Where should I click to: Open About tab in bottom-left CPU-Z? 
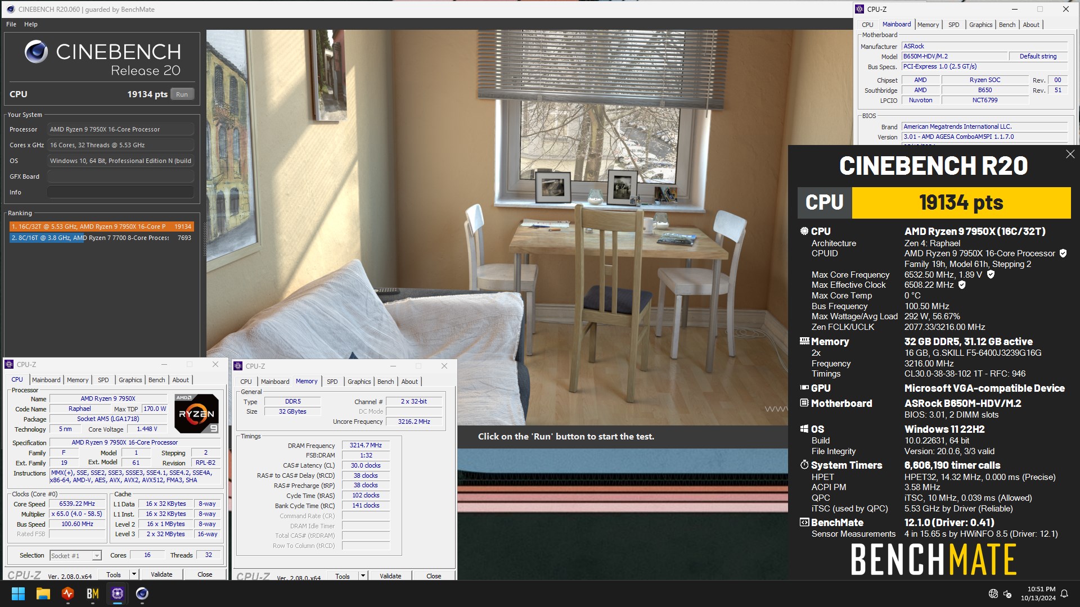(x=181, y=380)
